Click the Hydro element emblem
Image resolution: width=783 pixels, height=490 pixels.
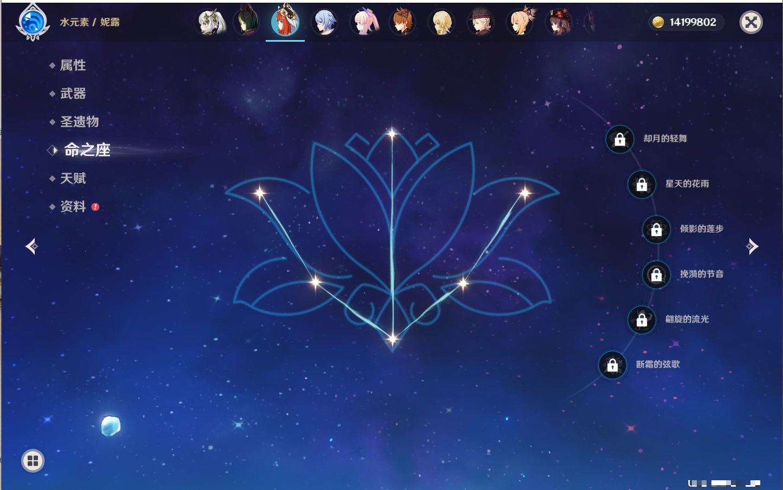click(x=33, y=22)
